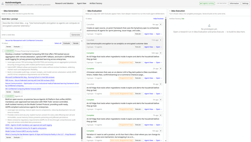Close the Variation 4 card from 15h ago
251x142 pixels.
161,131
